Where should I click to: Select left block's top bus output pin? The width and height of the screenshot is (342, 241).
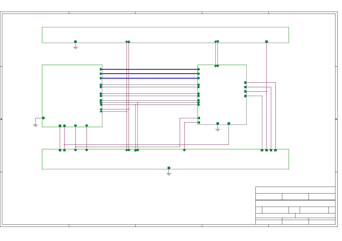pos(101,69)
